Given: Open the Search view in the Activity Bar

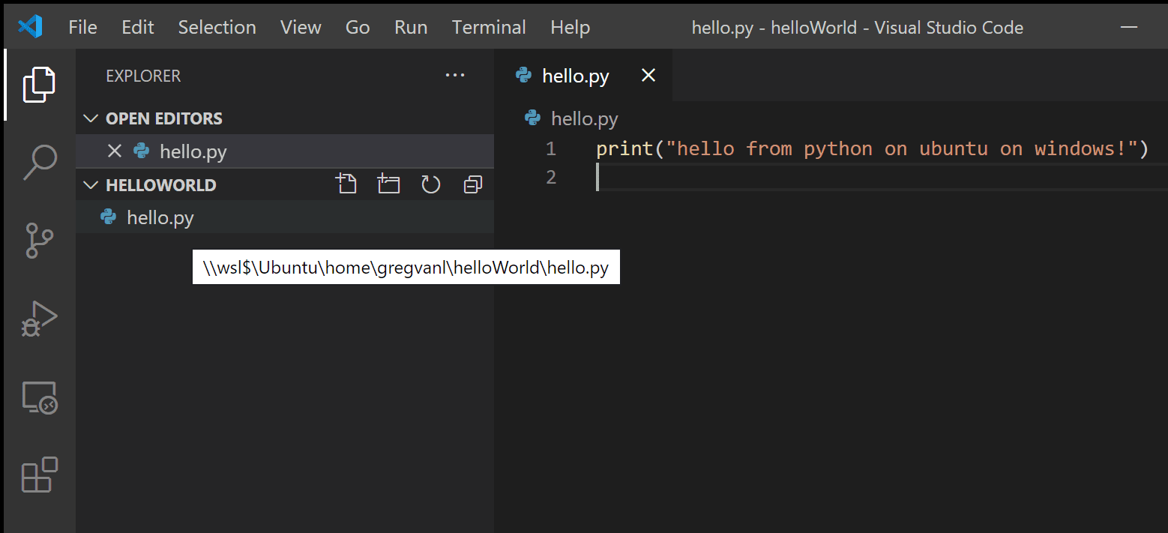Looking at the screenshot, I should tap(38, 161).
